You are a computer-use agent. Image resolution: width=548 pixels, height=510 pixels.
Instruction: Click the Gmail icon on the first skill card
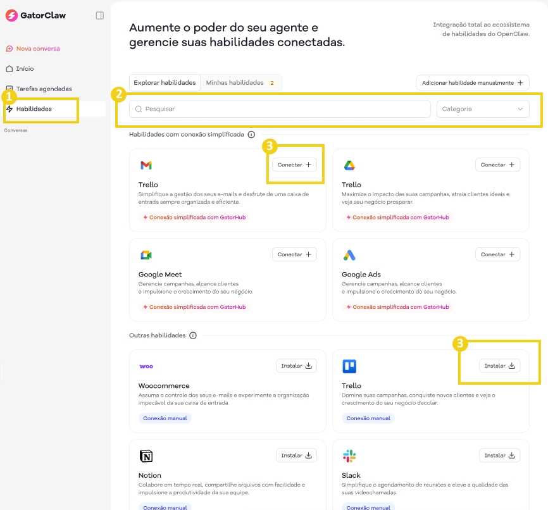[146, 165]
